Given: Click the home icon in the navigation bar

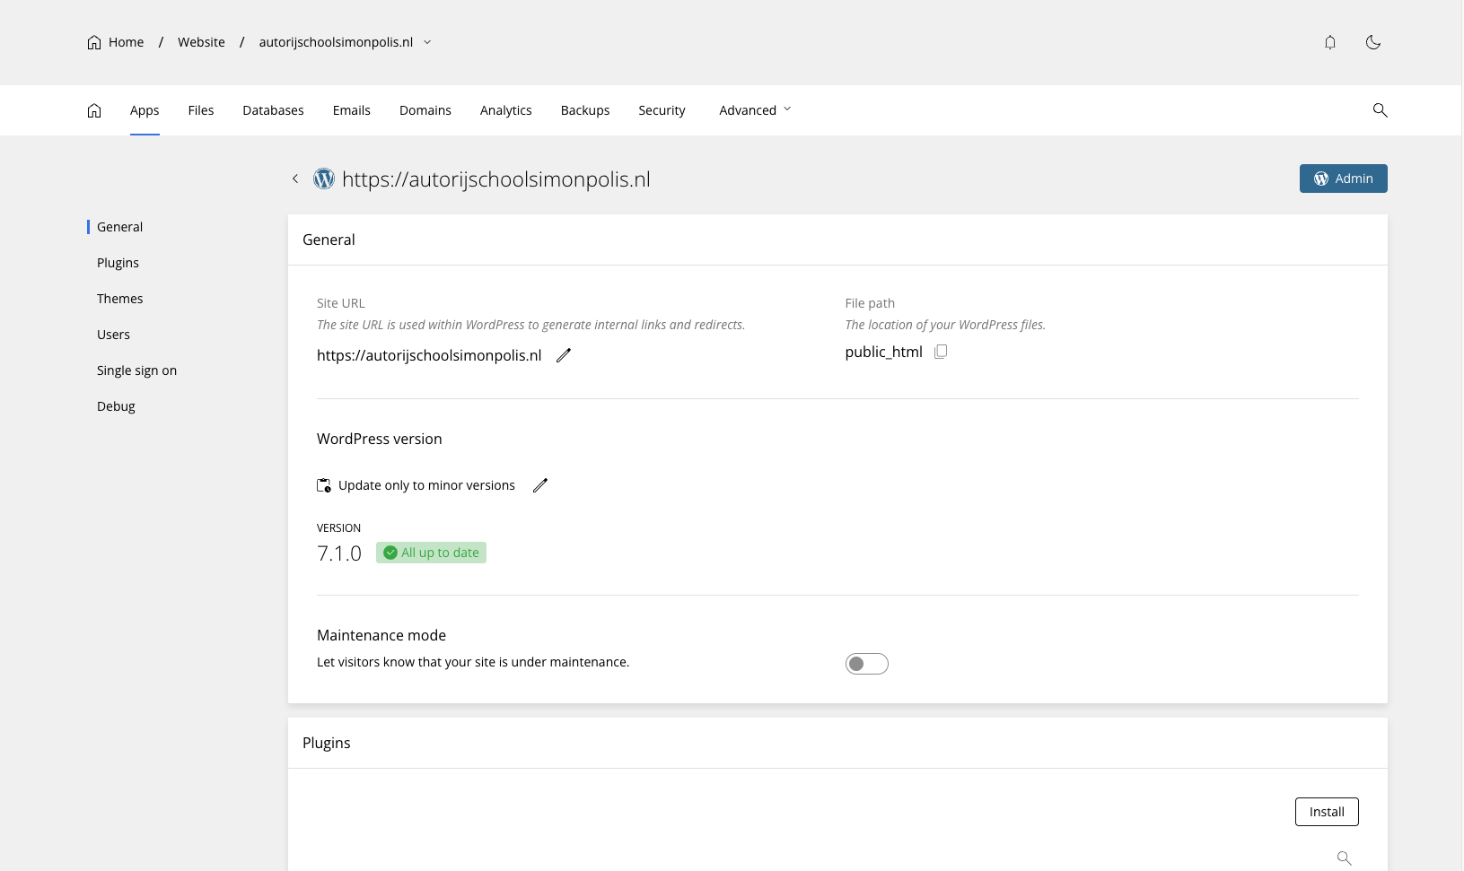Looking at the screenshot, I should pyautogui.click(x=94, y=110).
